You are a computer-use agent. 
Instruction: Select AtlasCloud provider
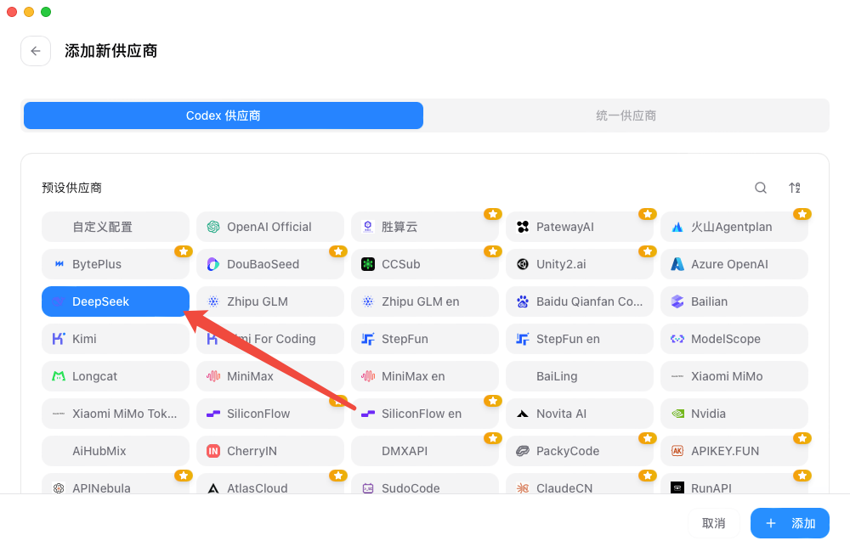click(270, 484)
